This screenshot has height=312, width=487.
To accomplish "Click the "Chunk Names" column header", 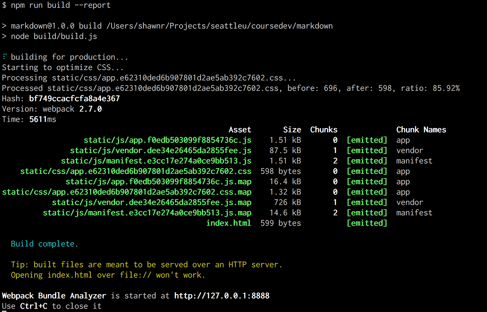I will coord(421,130).
